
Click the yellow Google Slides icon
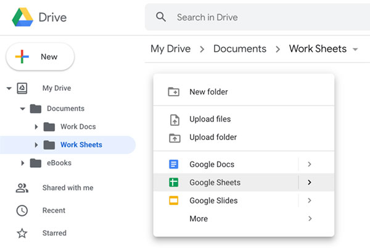click(174, 200)
